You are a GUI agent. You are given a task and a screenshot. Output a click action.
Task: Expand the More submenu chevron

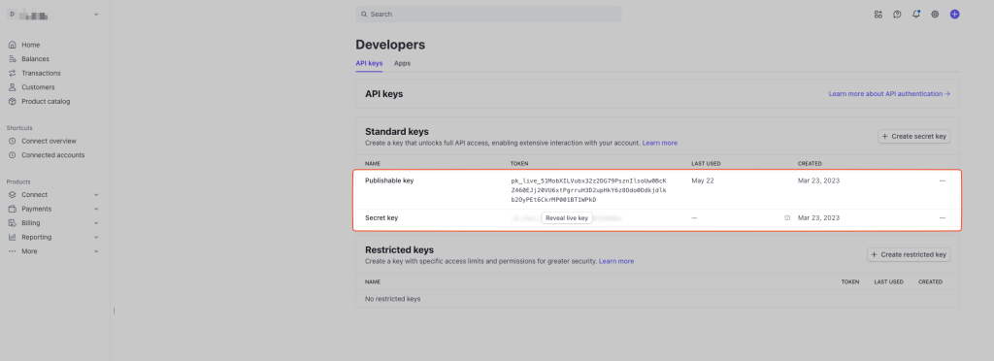click(96, 251)
